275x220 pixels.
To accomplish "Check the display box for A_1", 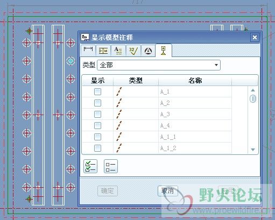I will point(97,92).
